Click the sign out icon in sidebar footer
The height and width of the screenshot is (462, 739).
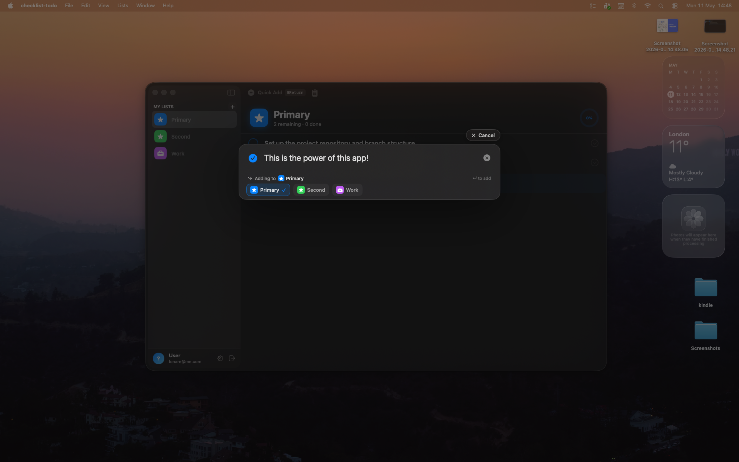(232, 358)
